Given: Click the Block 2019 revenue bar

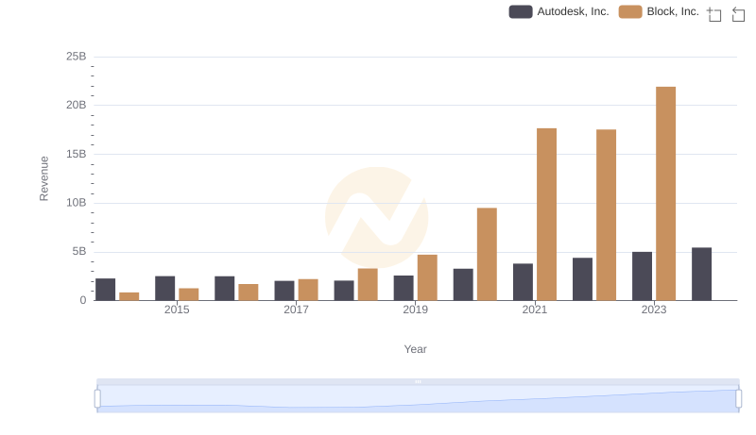Looking at the screenshot, I should [x=427, y=277].
